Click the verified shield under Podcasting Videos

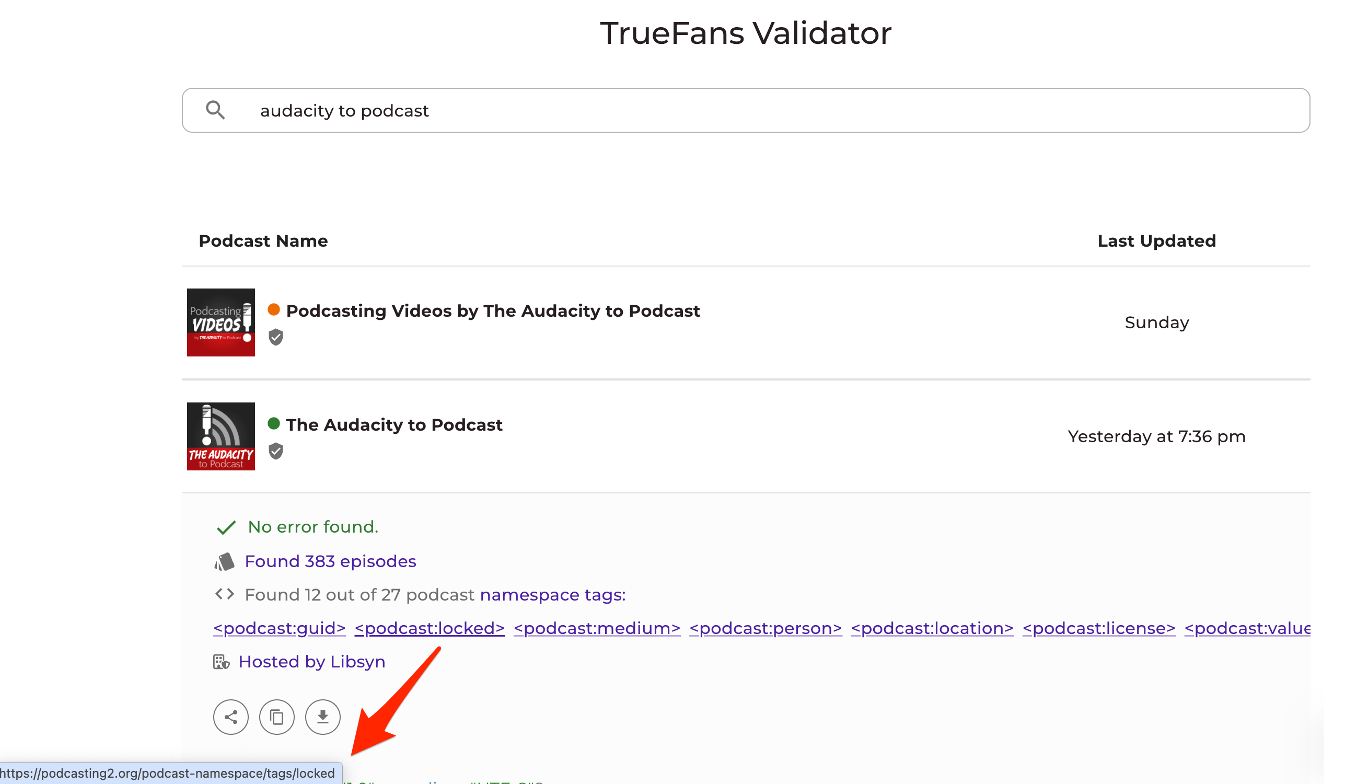(275, 337)
